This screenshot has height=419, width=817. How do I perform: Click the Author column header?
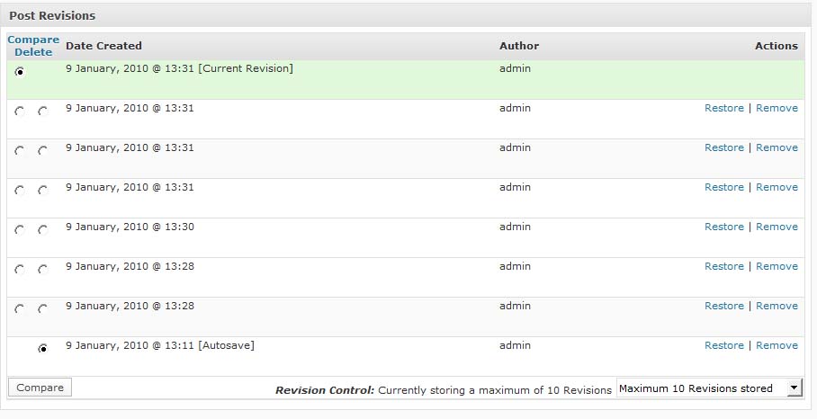tap(519, 46)
